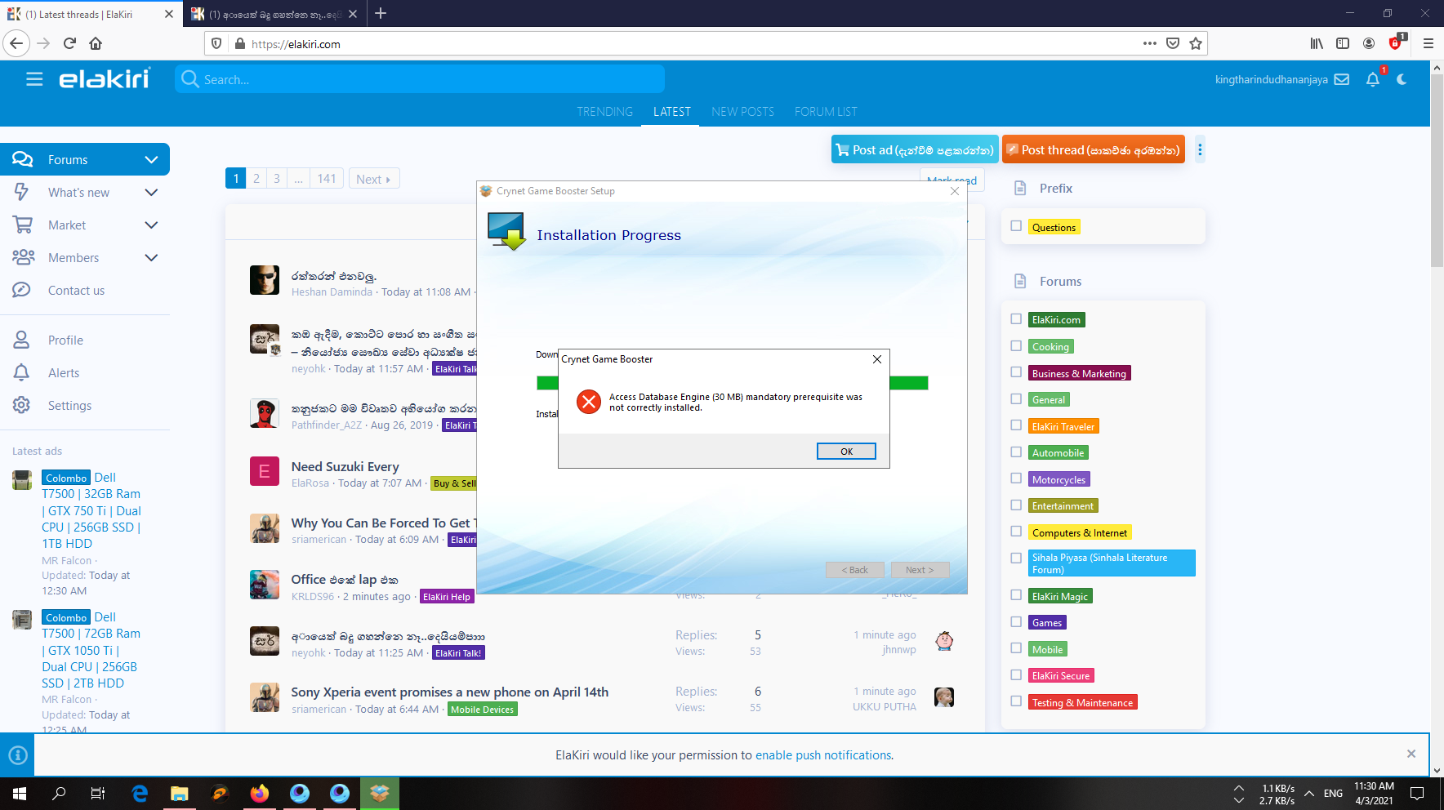Check the Business & Marketing filter
This screenshot has width=1444, height=810.
pyautogui.click(x=1016, y=372)
